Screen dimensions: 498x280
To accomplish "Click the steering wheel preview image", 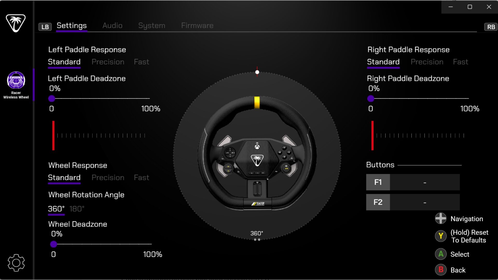I will coord(257,153).
